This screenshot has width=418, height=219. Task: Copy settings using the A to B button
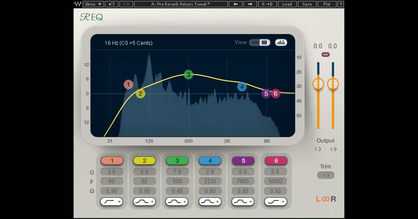tap(268, 4)
